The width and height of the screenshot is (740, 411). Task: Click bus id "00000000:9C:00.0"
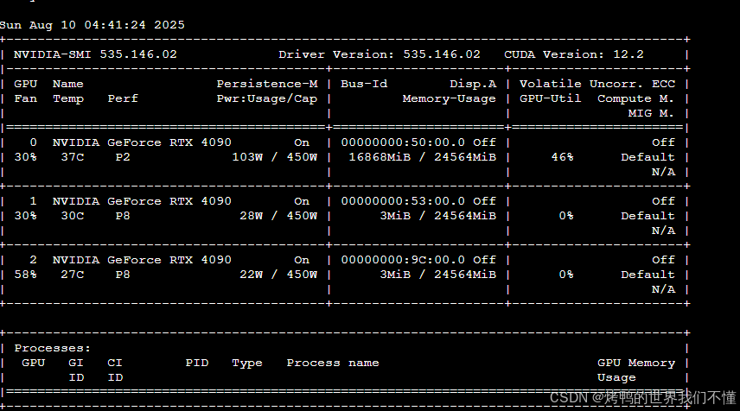[x=403, y=260]
